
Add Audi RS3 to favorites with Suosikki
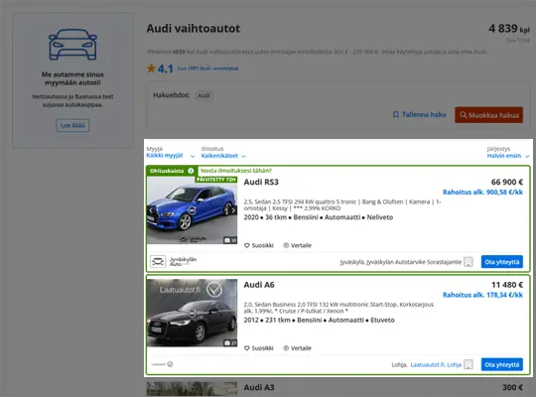point(259,245)
